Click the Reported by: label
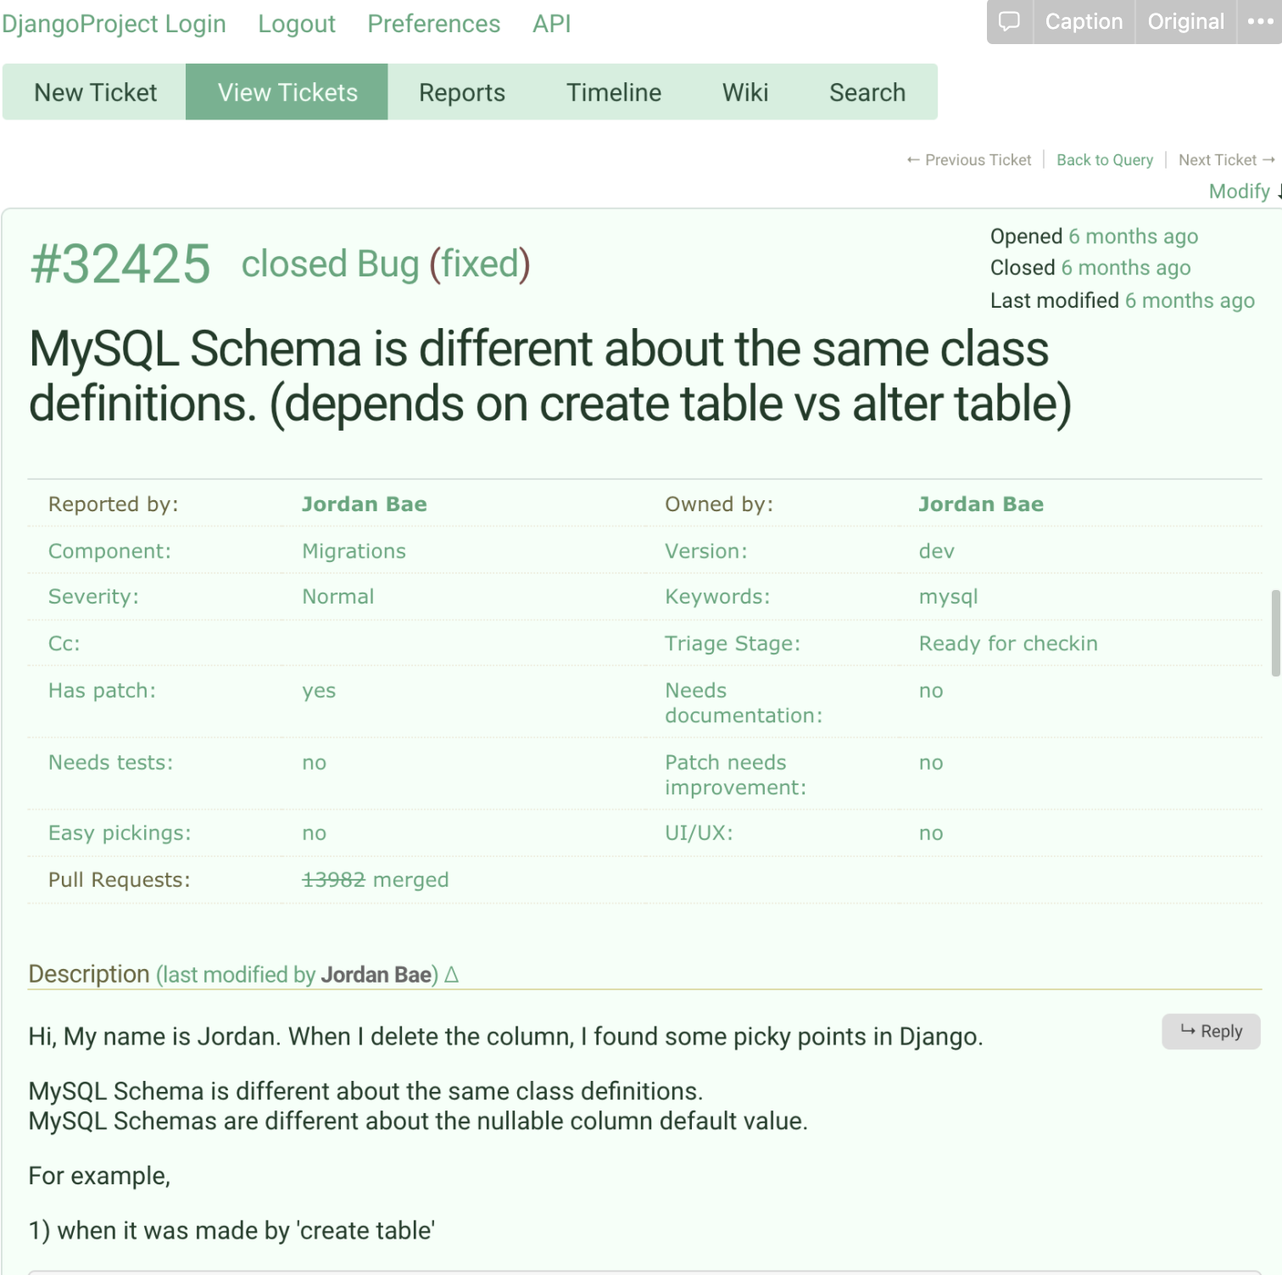Viewport: 1282px width, 1275px height. tap(114, 504)
